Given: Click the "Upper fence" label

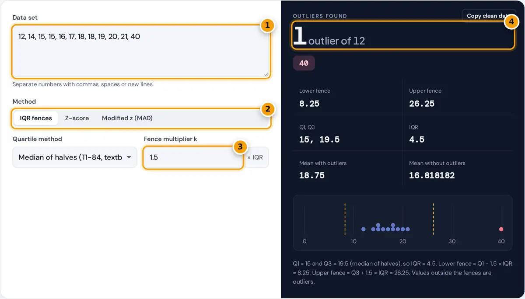Looking at the screenshot, I should [x=425, y=91].
